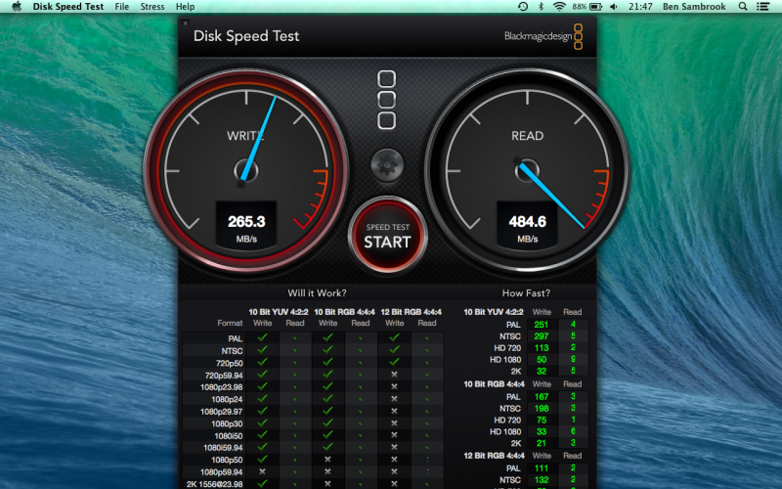
Task: Click the 1080p23.98 format row label
Action: click(x=222, y=387)
